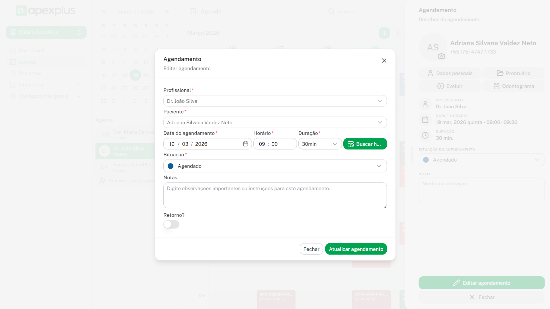Go to Dashboard in the sidebar

31,50
